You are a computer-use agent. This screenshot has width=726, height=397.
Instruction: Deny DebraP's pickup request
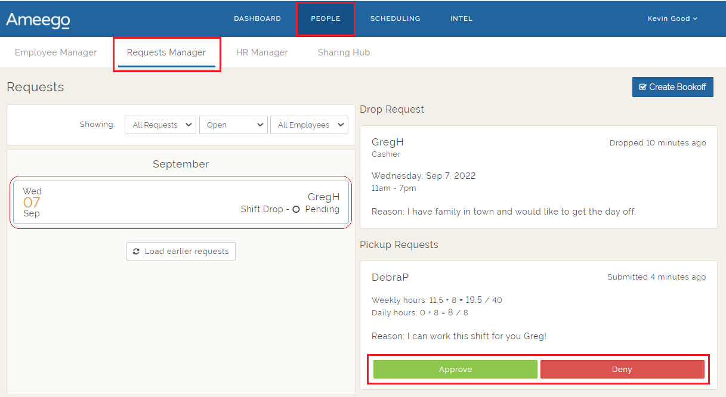tap(622, 369)
